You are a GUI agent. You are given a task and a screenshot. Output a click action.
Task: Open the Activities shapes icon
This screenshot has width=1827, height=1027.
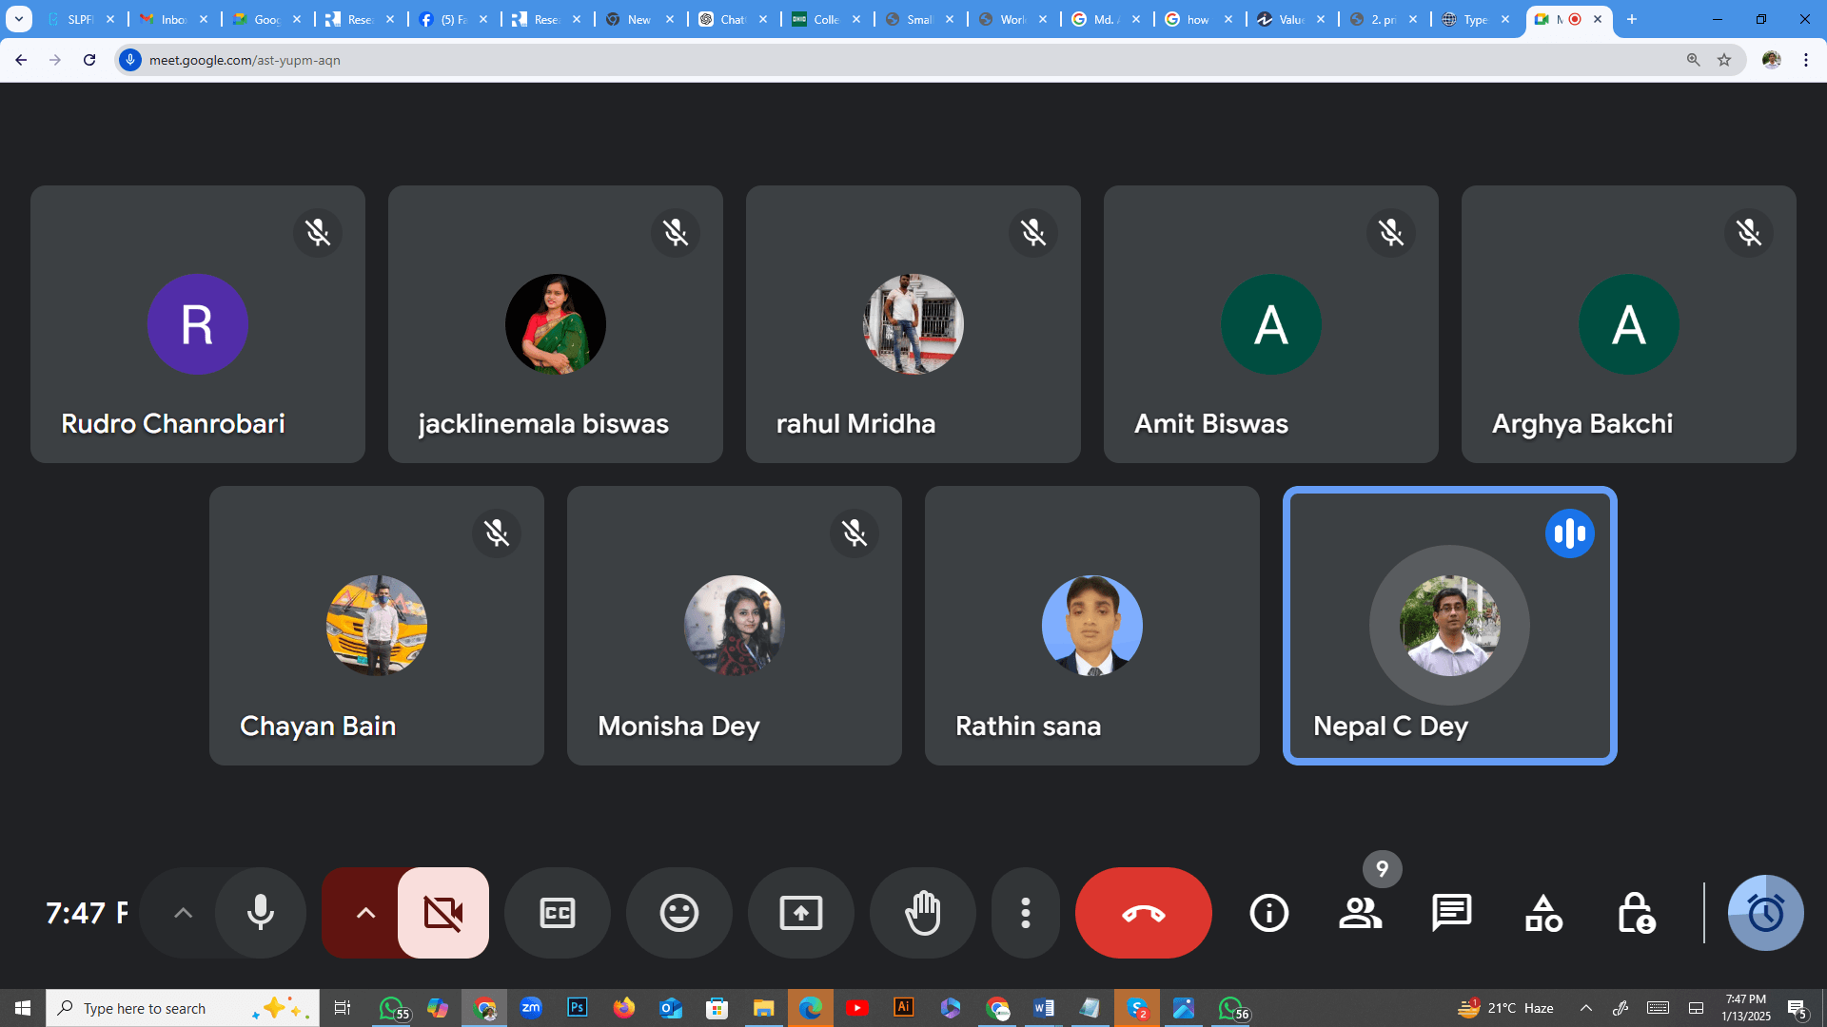[1542, 913]
